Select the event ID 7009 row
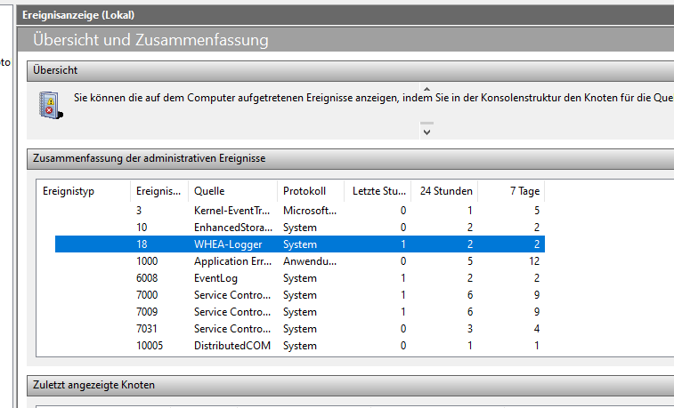Image resolution: width=674 pixels, height=408 pixels. [299, 312]
